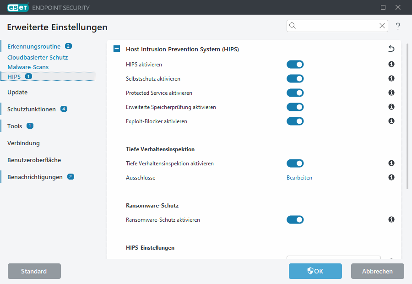412x284 pixels.
Task: Turn off Protected Service aktivieren
Action: 295,93
